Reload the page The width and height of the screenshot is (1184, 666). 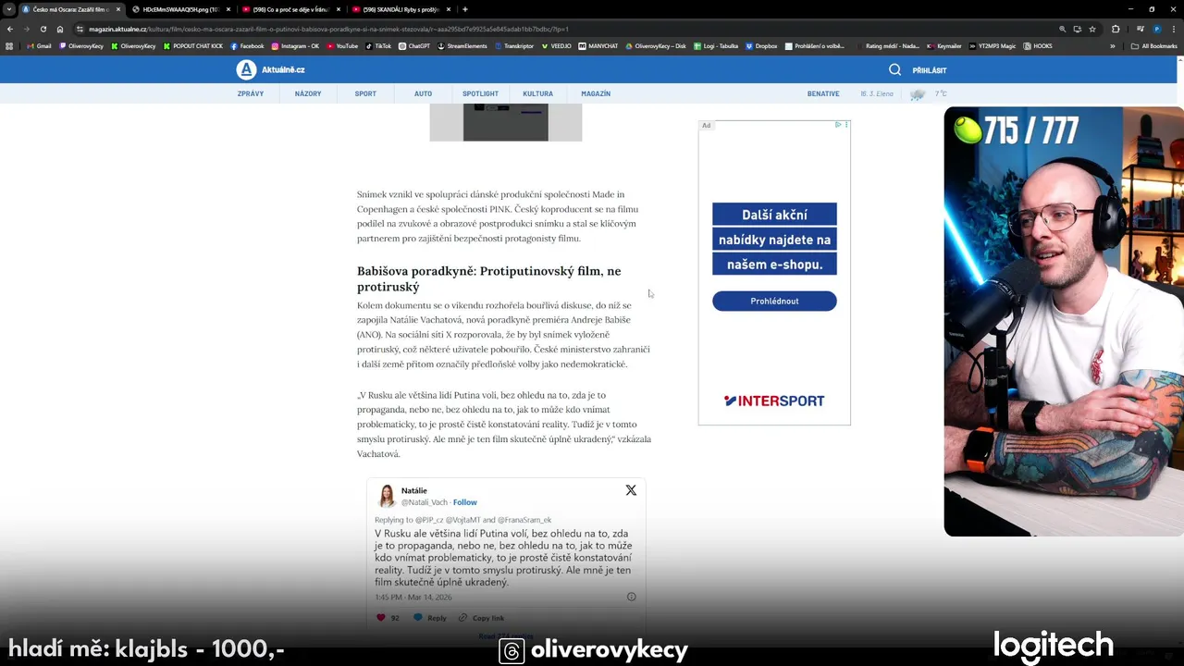pyautogui.click(x=43, y=29)
